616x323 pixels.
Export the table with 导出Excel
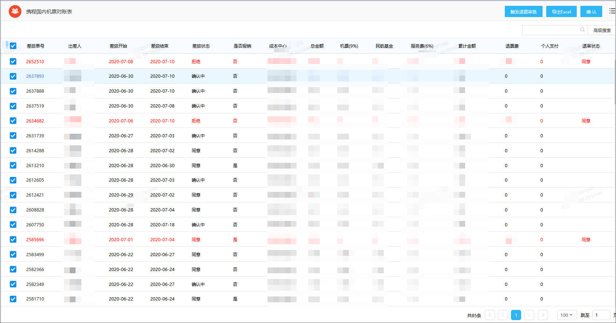click(x=561, y=12)
